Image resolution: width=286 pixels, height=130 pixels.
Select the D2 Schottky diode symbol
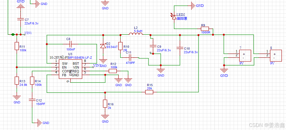tap(103, 46)
